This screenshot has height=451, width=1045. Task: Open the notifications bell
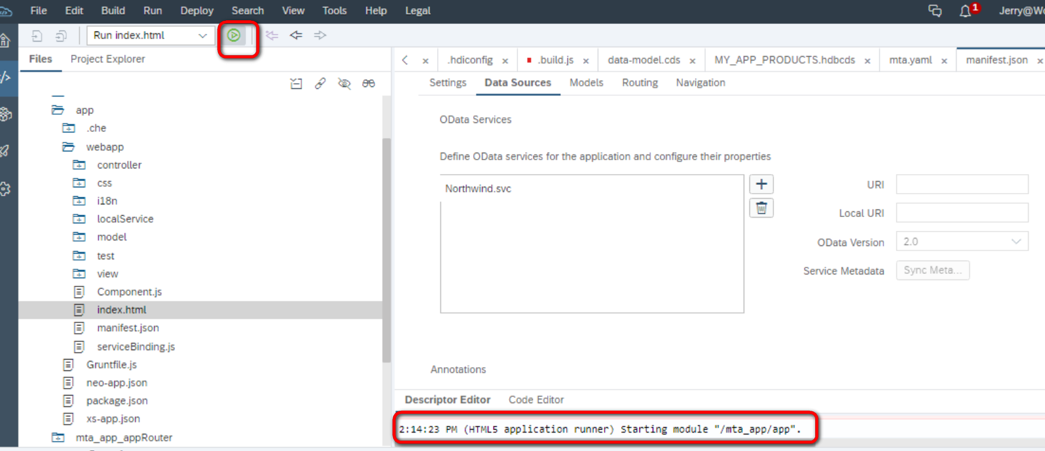point(965,11)
